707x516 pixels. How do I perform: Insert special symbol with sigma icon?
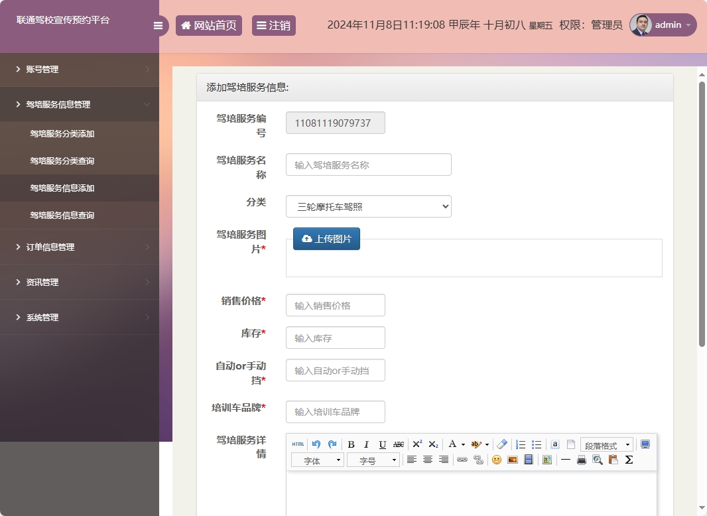click(629, 460)
